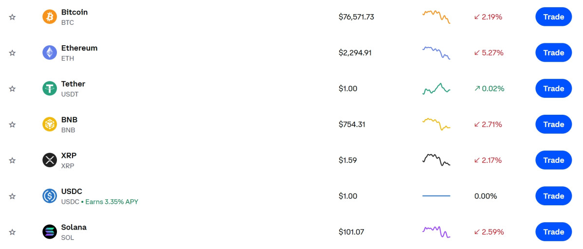This screenshot has height=249, width=583.
Task: Click the Solana price $101.07
Action: [x=351, y=232]
